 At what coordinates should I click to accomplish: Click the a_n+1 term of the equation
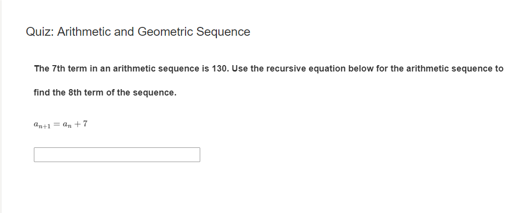[x=43, y=125]
